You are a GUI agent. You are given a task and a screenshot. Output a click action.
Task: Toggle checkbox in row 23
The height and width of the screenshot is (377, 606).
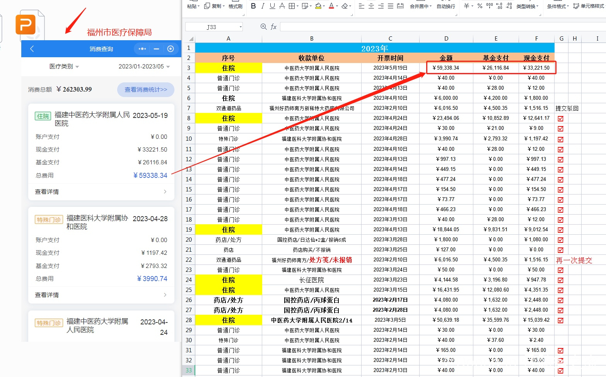tap(561, 270)
